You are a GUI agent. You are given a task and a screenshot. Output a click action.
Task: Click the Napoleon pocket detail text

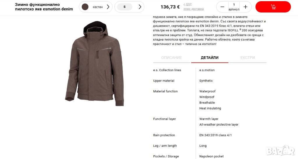tap(211, 156)
